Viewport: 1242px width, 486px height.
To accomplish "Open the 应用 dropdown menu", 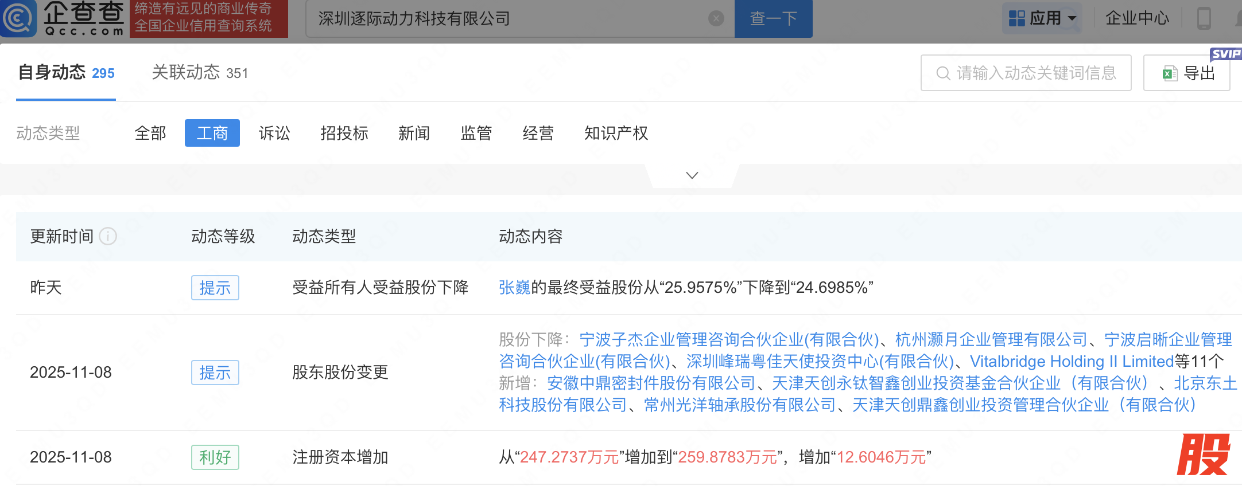I will point(1042,18).
